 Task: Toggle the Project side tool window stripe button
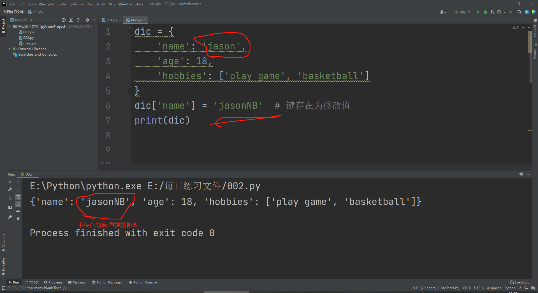[3, 26]
